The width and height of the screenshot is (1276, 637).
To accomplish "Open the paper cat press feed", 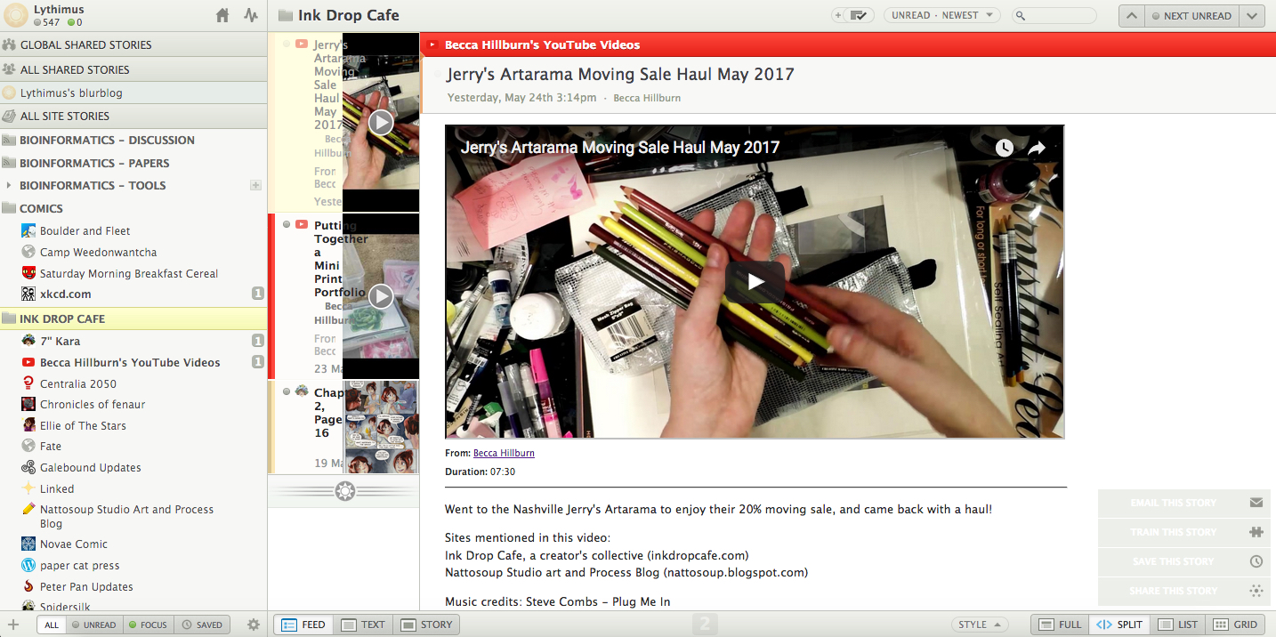I will coord(79,565).
